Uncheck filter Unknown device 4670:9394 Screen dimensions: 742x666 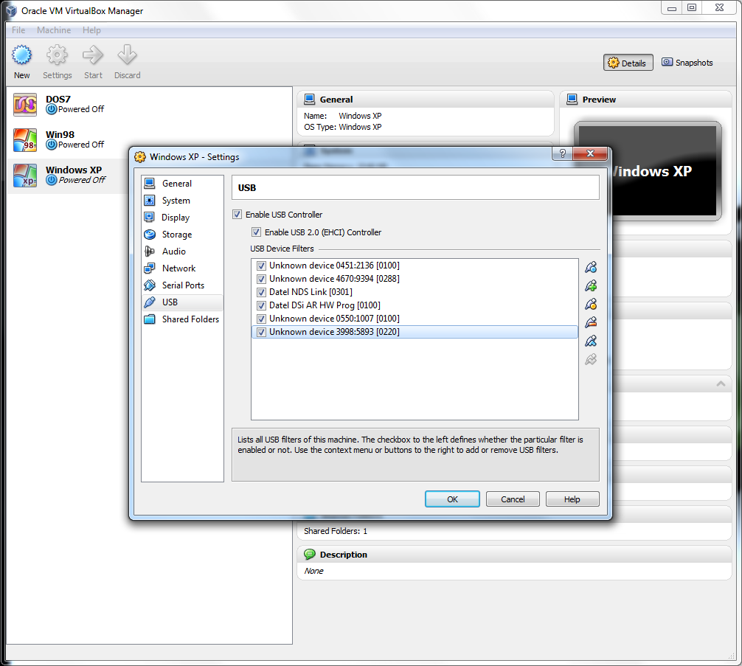click(x=261, y=279)
